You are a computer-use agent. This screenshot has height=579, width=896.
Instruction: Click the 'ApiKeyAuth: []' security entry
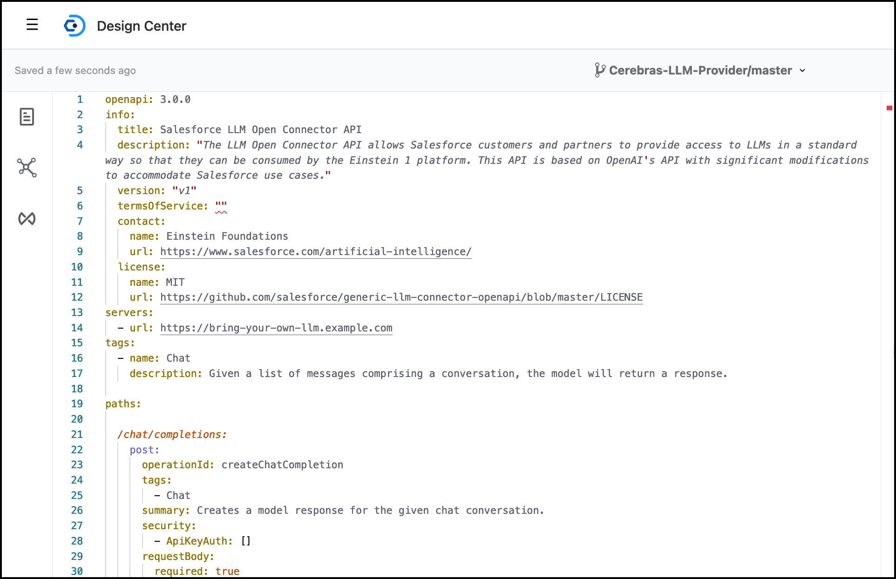pos(208,541)
